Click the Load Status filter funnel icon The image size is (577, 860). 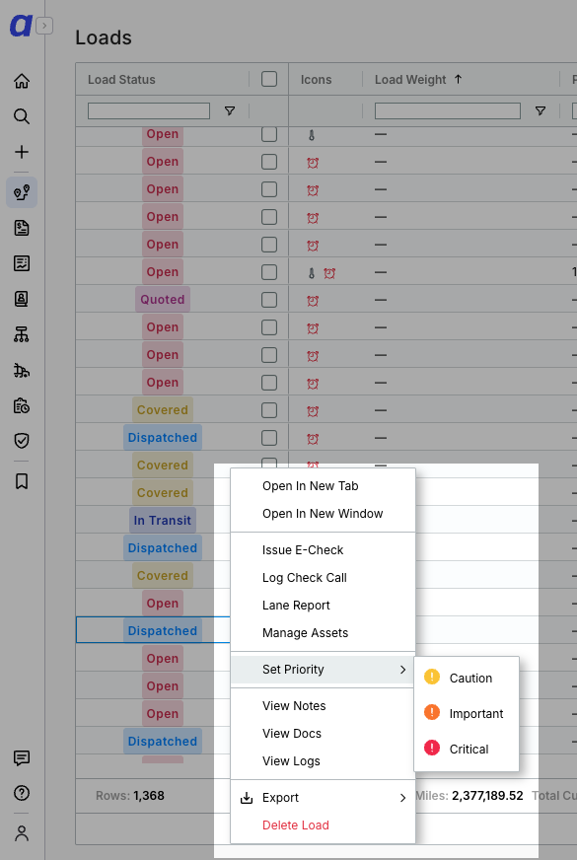[x=230, y=111]
